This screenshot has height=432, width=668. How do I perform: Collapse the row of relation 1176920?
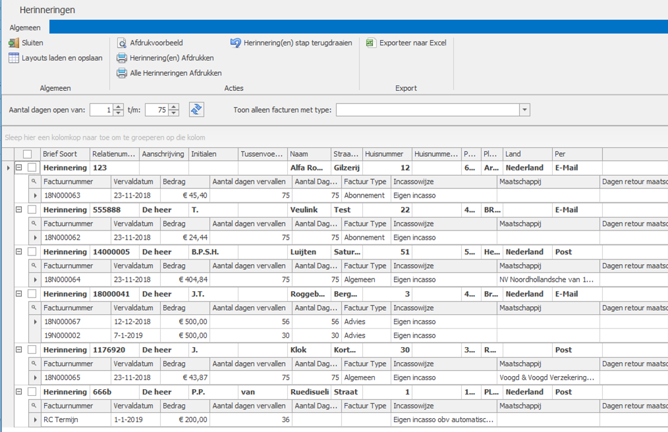18,349
